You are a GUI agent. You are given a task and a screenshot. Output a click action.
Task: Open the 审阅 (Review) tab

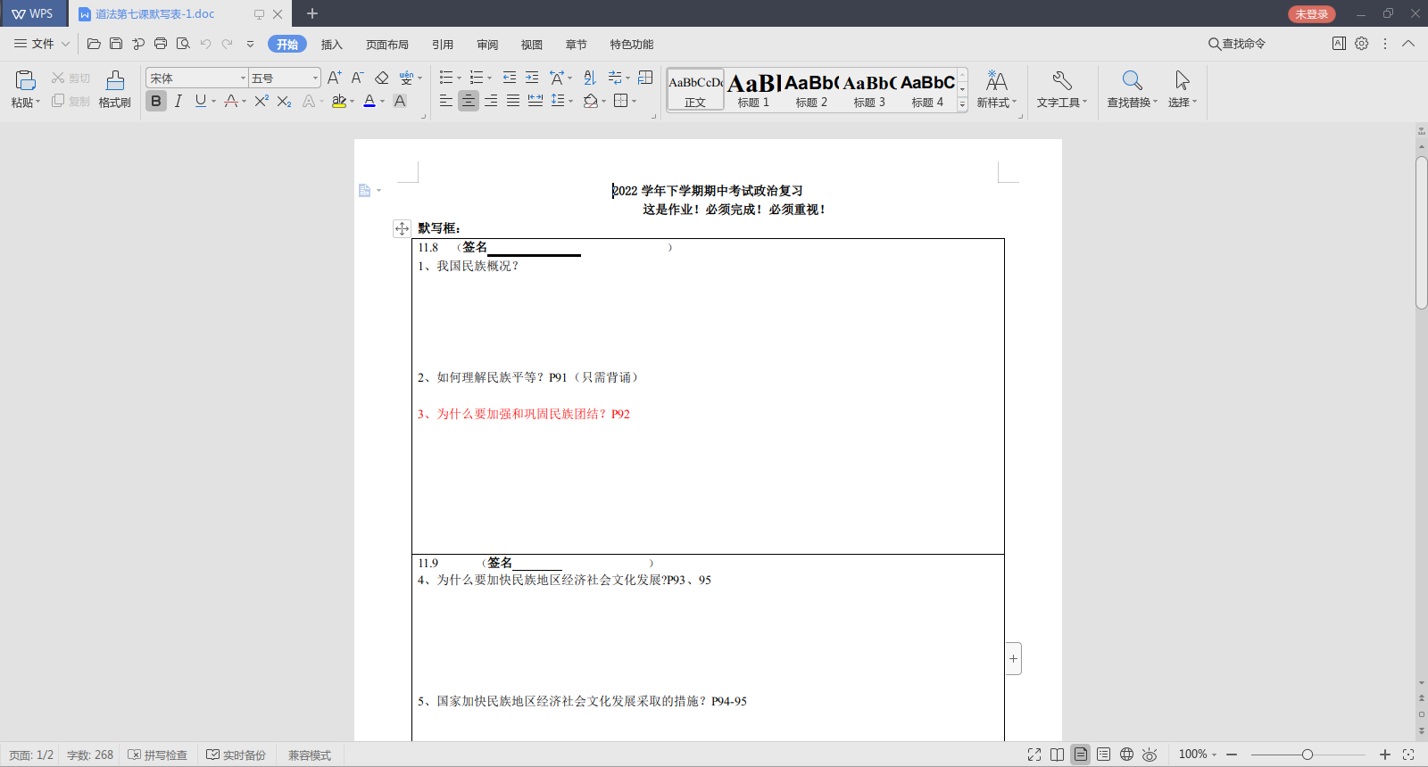487,45
